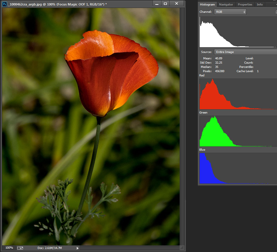The width and height of the screenshot is (277, 252).
Task: Switch to the Navigator tab
Action: [226, 5]
